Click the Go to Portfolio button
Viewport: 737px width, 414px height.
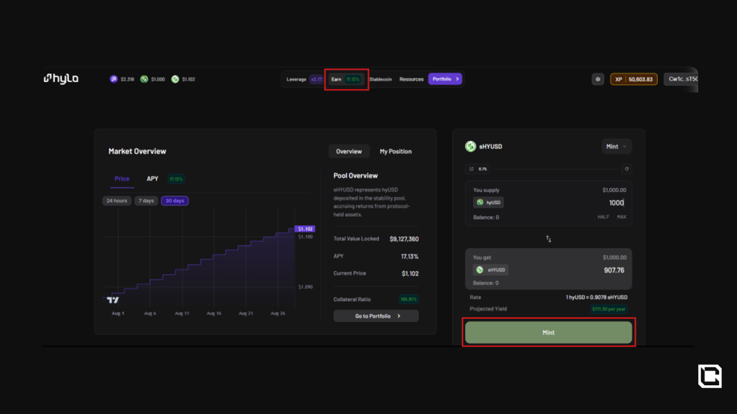click(376, 316)
